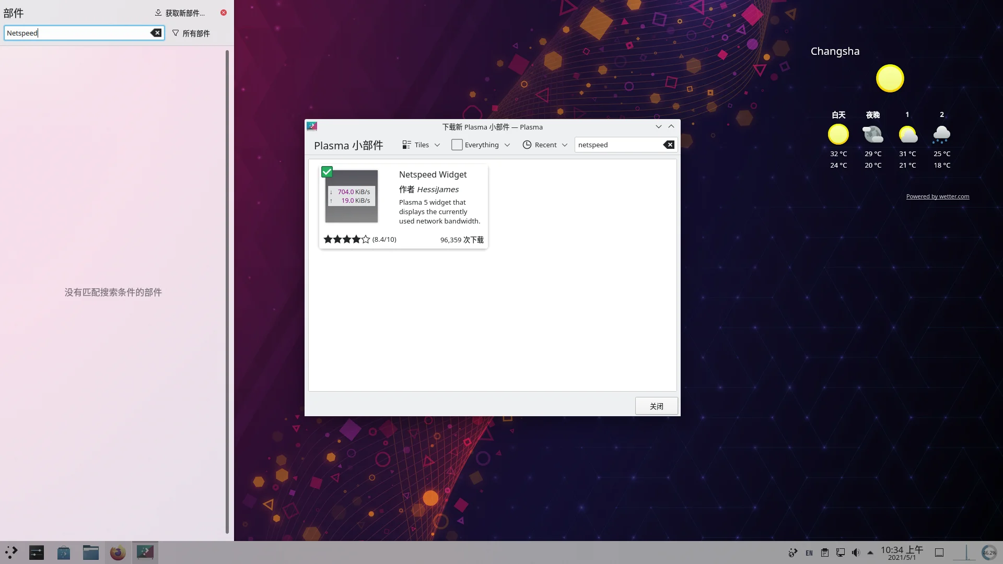Click the 获取新部件 download button
This screenshot has width=1003, height=564.
pos(180,13)
